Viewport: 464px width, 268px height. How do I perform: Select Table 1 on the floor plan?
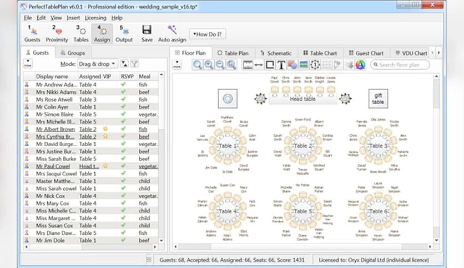227,146
